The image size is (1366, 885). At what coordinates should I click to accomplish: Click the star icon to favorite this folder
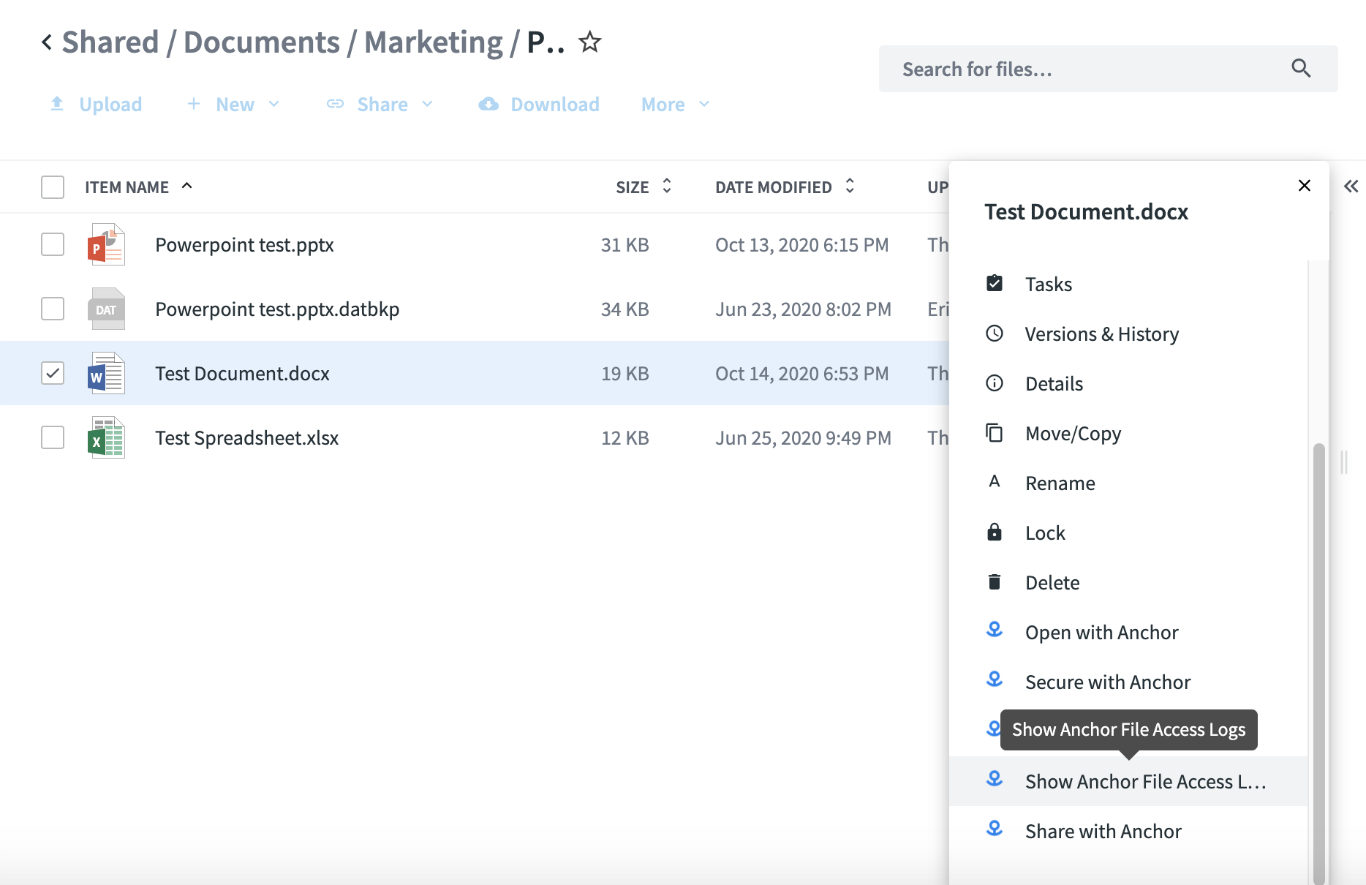coord(589,42)
